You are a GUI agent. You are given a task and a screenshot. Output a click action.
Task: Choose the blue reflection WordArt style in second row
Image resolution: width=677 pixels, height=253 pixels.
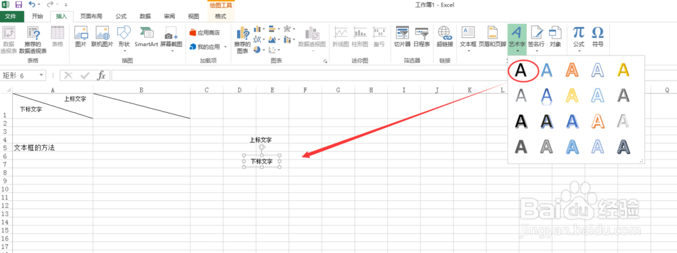(547, 96)
